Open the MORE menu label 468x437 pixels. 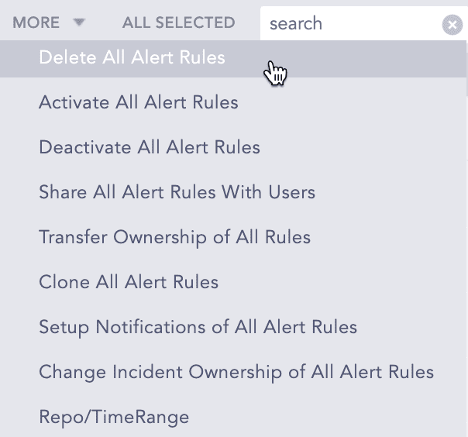[36, 22]
